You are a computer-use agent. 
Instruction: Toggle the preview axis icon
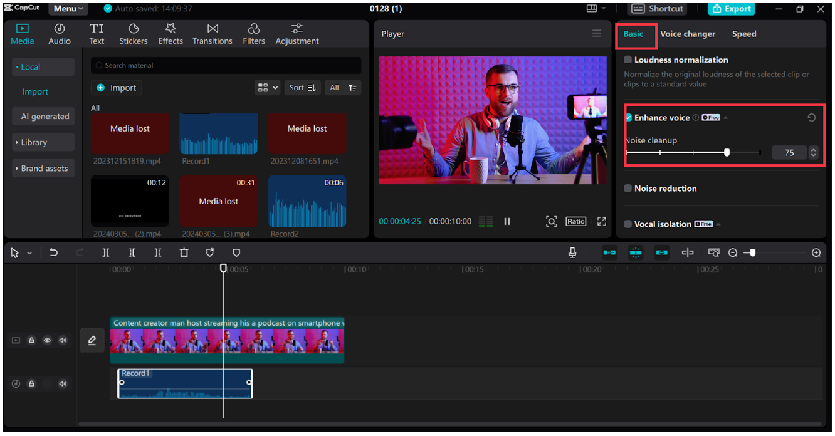688,252
